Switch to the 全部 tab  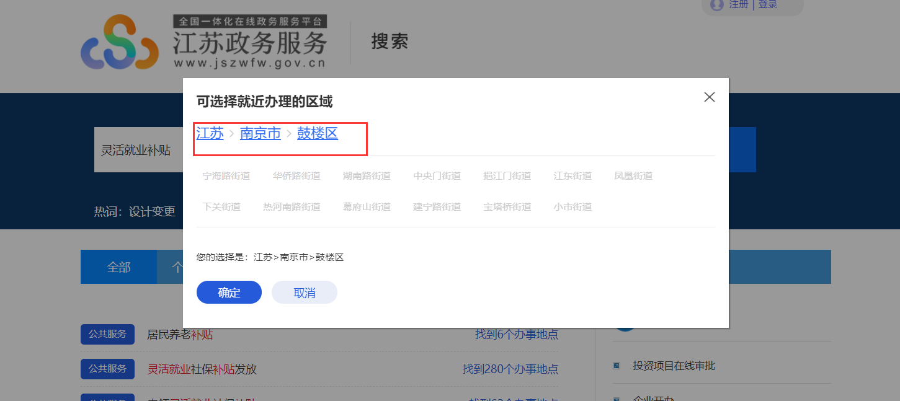pyautogui.click(x=118, y=267)
